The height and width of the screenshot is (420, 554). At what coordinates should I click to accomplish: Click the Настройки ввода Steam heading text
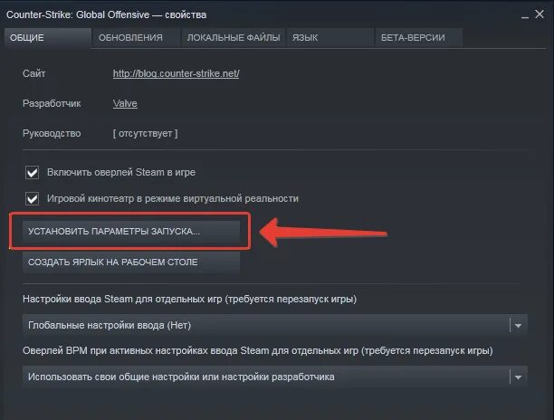point(189,300)
